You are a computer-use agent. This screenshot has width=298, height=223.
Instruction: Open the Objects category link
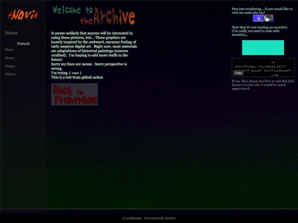(10, 74)
